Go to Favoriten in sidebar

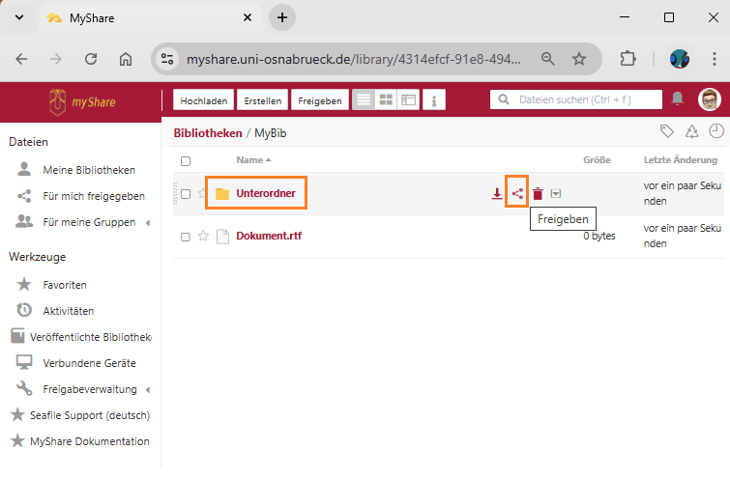(65, 285)
